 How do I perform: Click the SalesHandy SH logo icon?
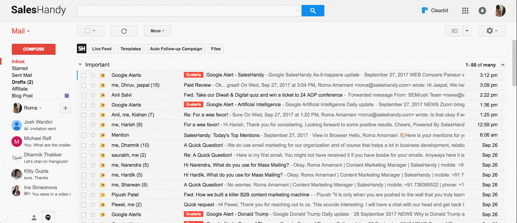click(81, 49)
